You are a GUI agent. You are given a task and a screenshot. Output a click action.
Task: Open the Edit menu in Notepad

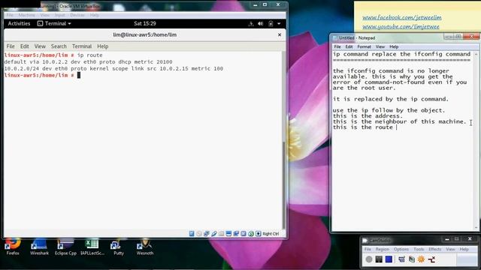coord(349,46)
